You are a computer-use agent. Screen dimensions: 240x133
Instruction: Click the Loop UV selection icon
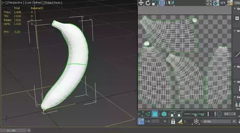[187, 114]
